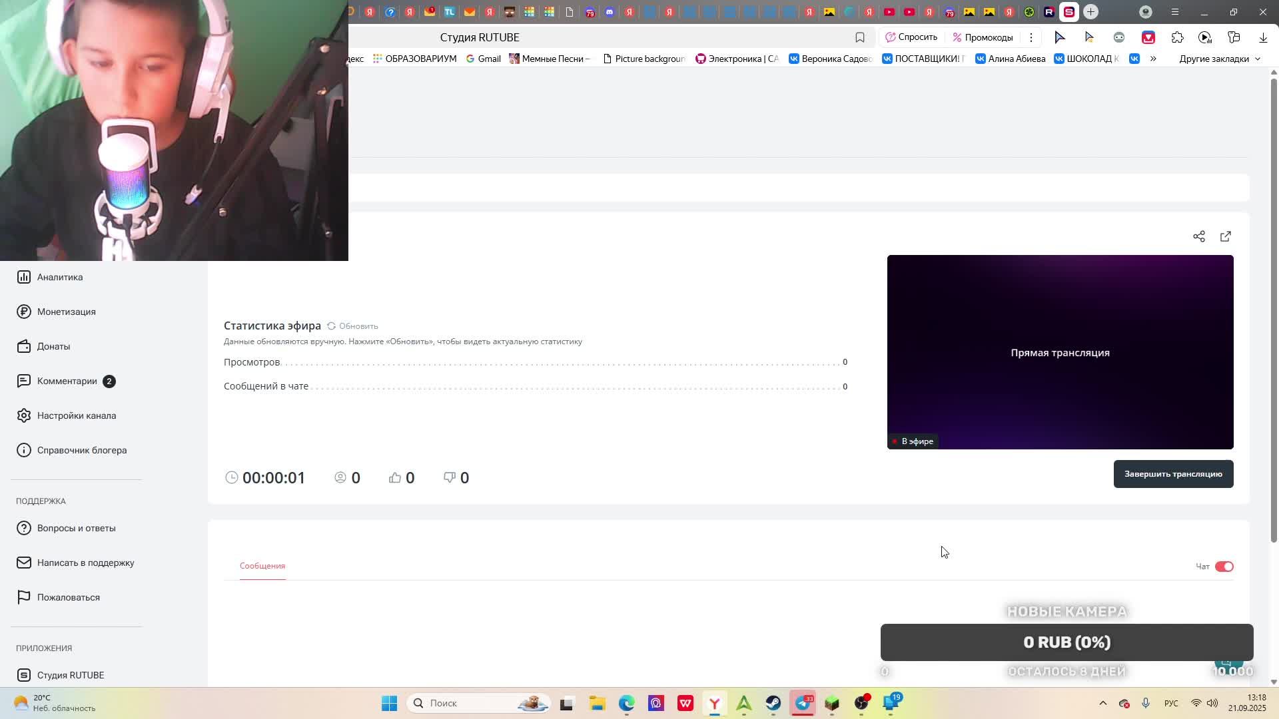Open Analytics in sidebar
Viewport: 1279px width, 719px height.
tap(59, 277)
